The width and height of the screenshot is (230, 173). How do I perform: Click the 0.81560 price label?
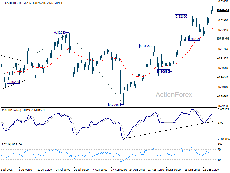pos(145,46)
